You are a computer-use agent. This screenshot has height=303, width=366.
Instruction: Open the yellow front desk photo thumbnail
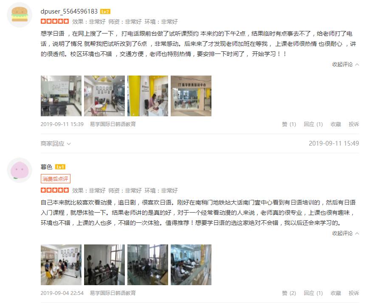pos(148,96)
